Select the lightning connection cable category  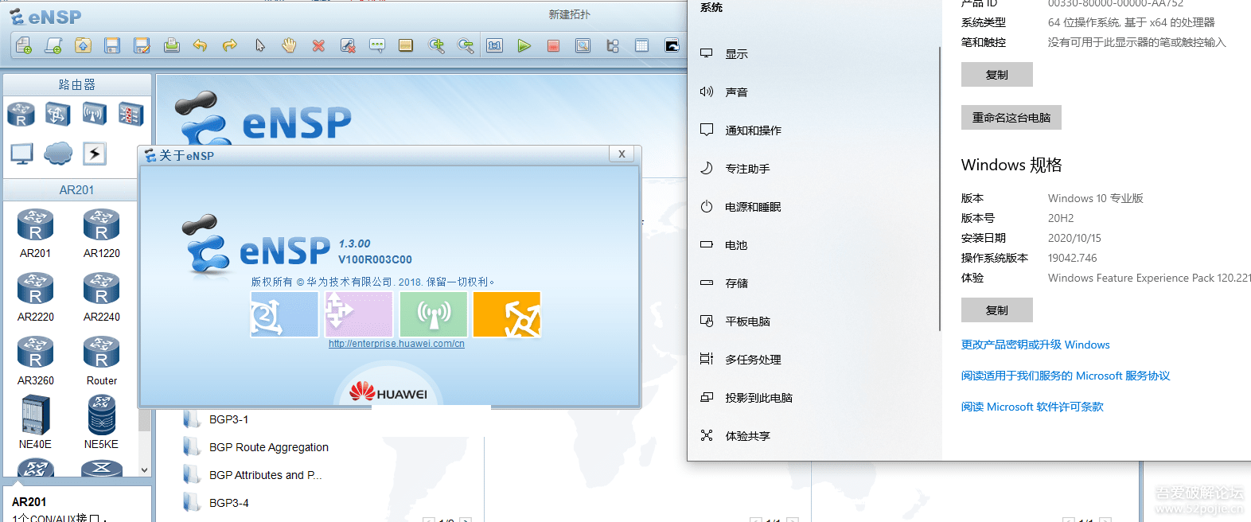pos(95,153)
